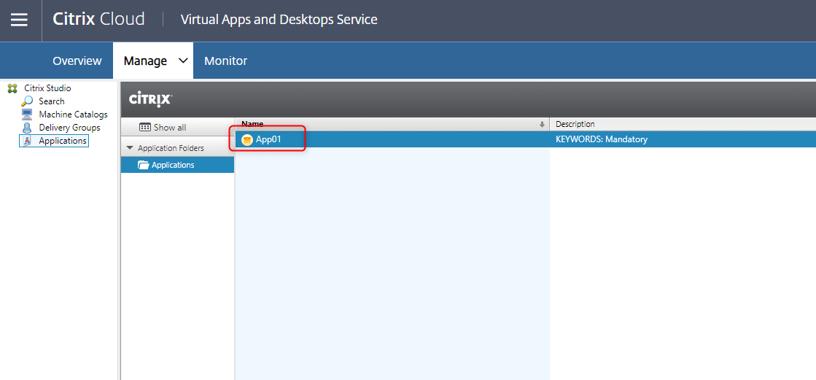
Task: Open Machine Catalogs node
Action: tap(73, 115)
